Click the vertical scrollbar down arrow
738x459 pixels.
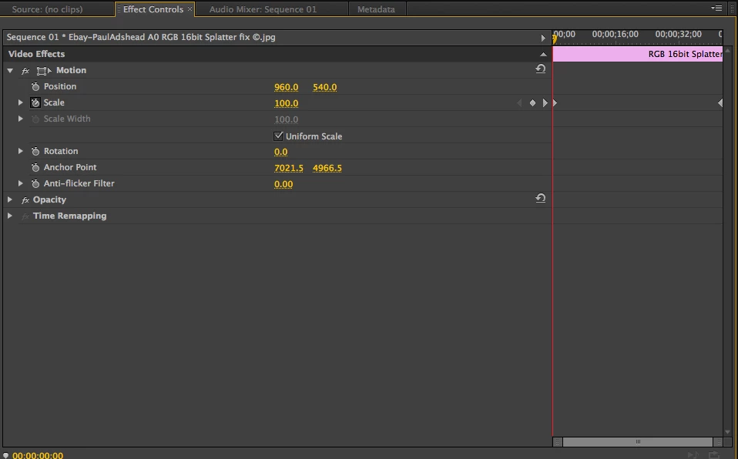[728, 431]
